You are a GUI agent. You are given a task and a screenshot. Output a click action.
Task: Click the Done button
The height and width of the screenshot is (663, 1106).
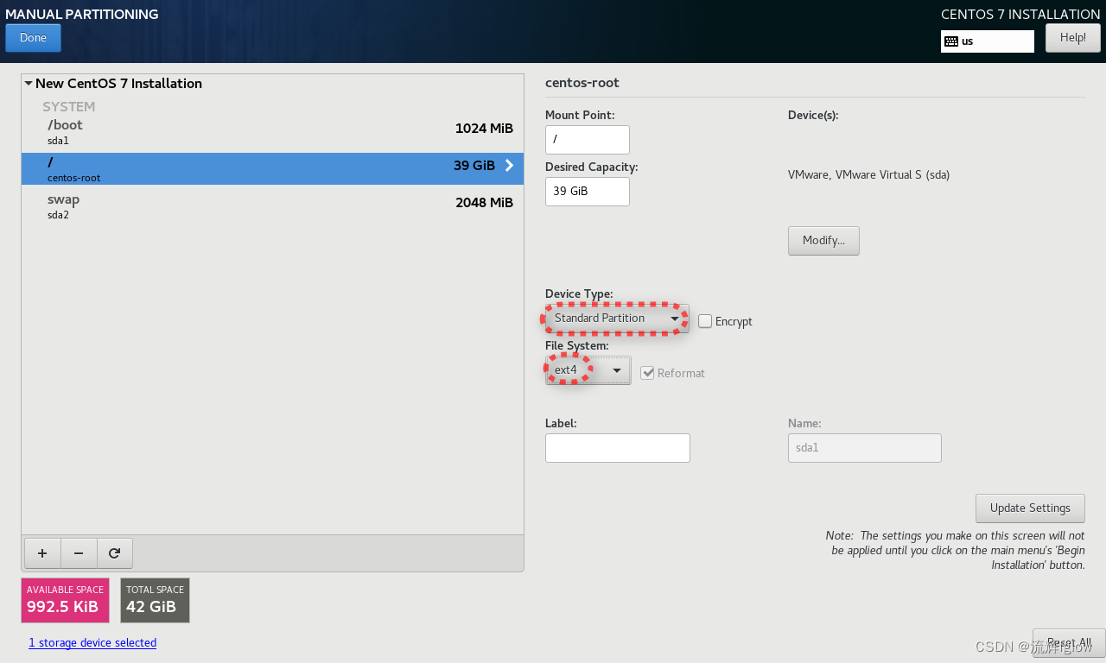[x=33, y=38]
